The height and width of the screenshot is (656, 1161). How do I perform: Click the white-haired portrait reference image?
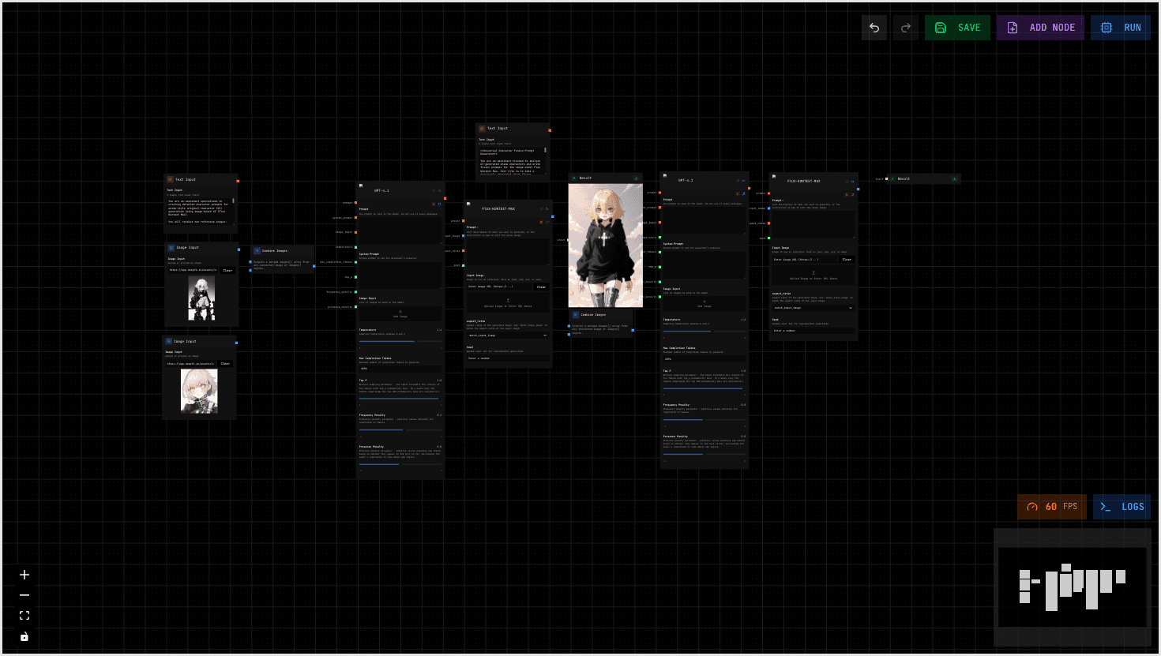coord(199,391)
